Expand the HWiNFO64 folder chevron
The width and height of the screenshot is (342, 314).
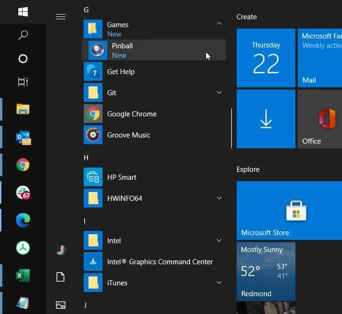(219, 198)
